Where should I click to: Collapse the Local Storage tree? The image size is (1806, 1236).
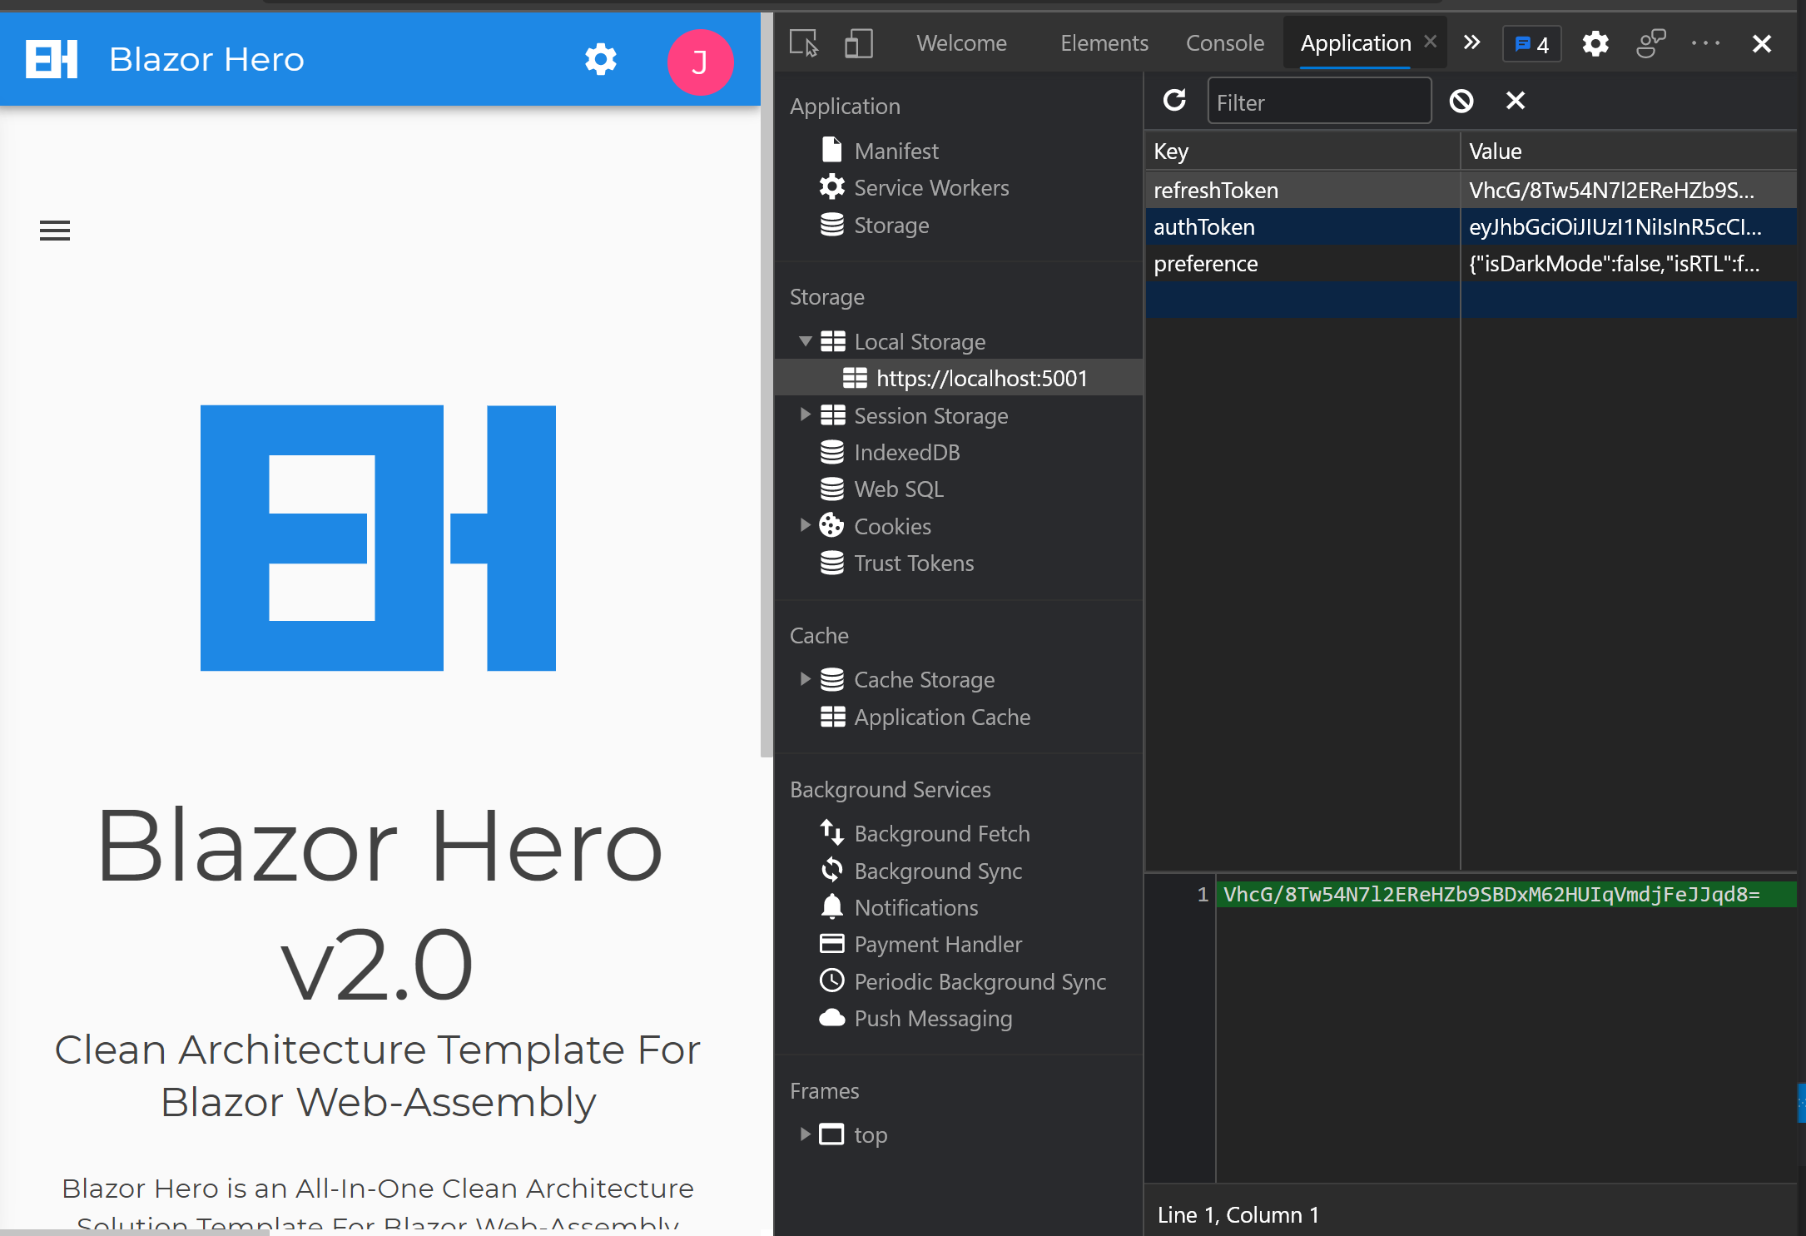804,341
